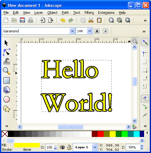Toggle bold text style

coord(97,31)
